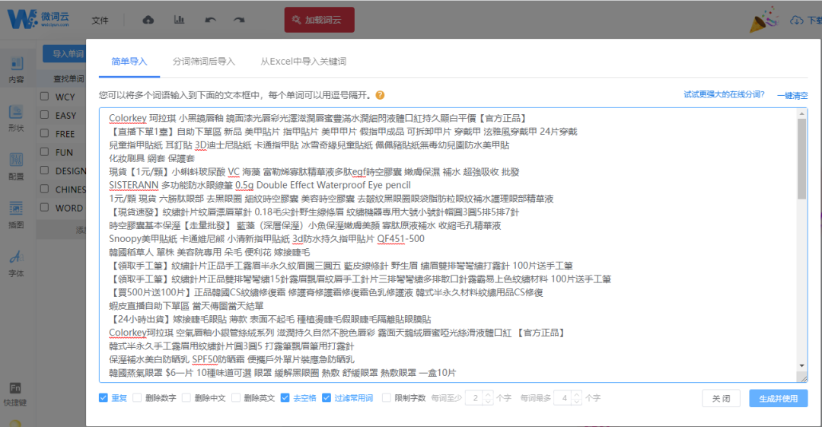Image resolution: width=822 pixels, height=427 pixels.
Task: Click the redo arrow icon
Action: point(239,20)
